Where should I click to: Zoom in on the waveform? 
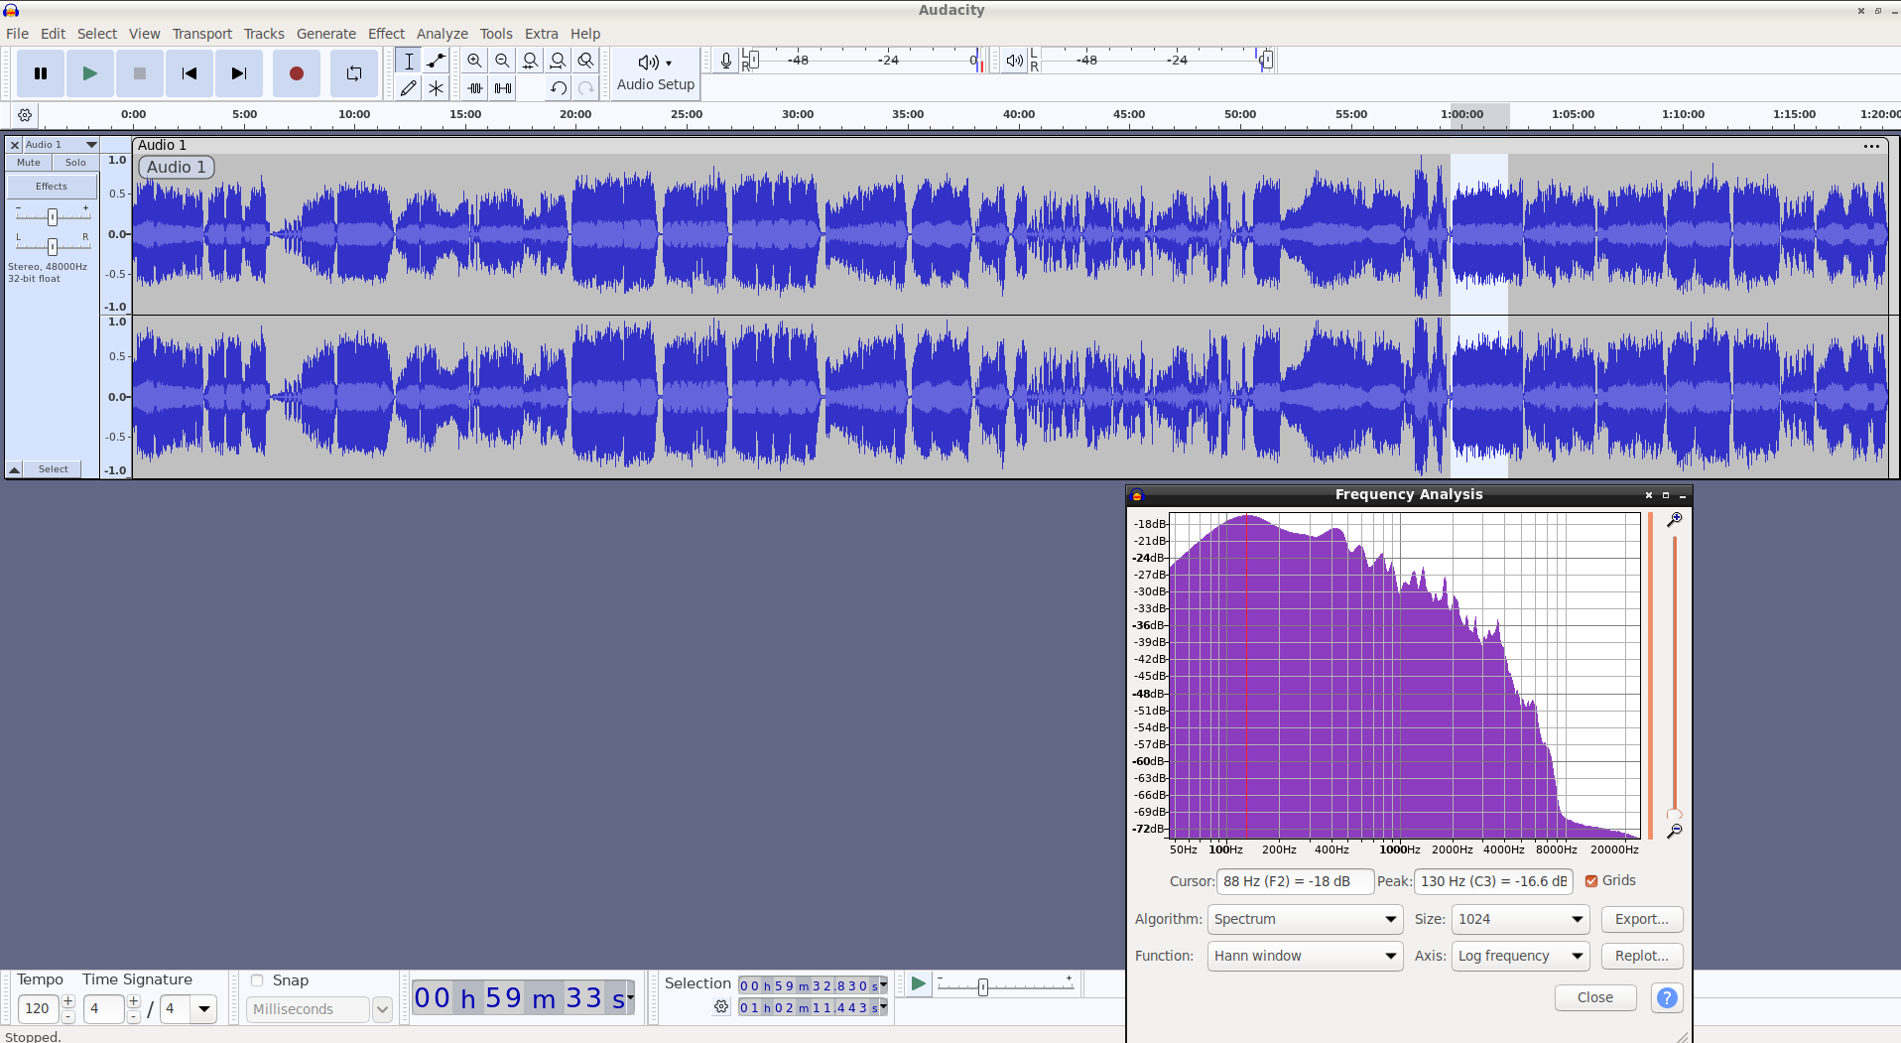click(x=475, y=61)
